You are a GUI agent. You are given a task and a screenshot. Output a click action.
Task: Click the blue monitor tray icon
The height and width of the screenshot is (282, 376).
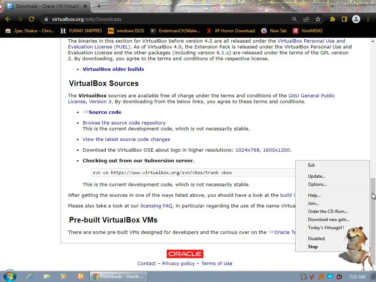pyautogui.click(x=330, y=276)
